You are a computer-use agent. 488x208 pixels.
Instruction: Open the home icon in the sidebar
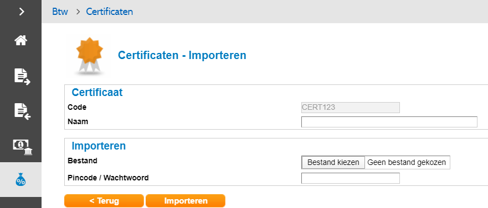21,40
